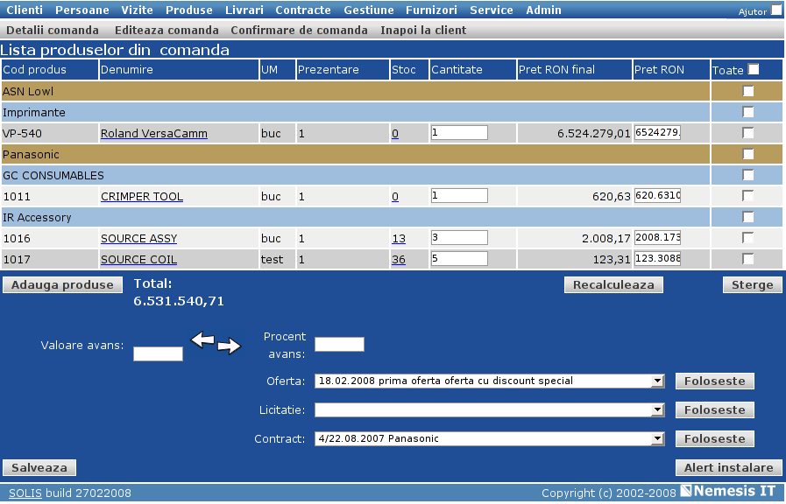Tick the Panasonic group checkbox
Viewport: 786px width, 504px height.
click(x=748, y=154)
